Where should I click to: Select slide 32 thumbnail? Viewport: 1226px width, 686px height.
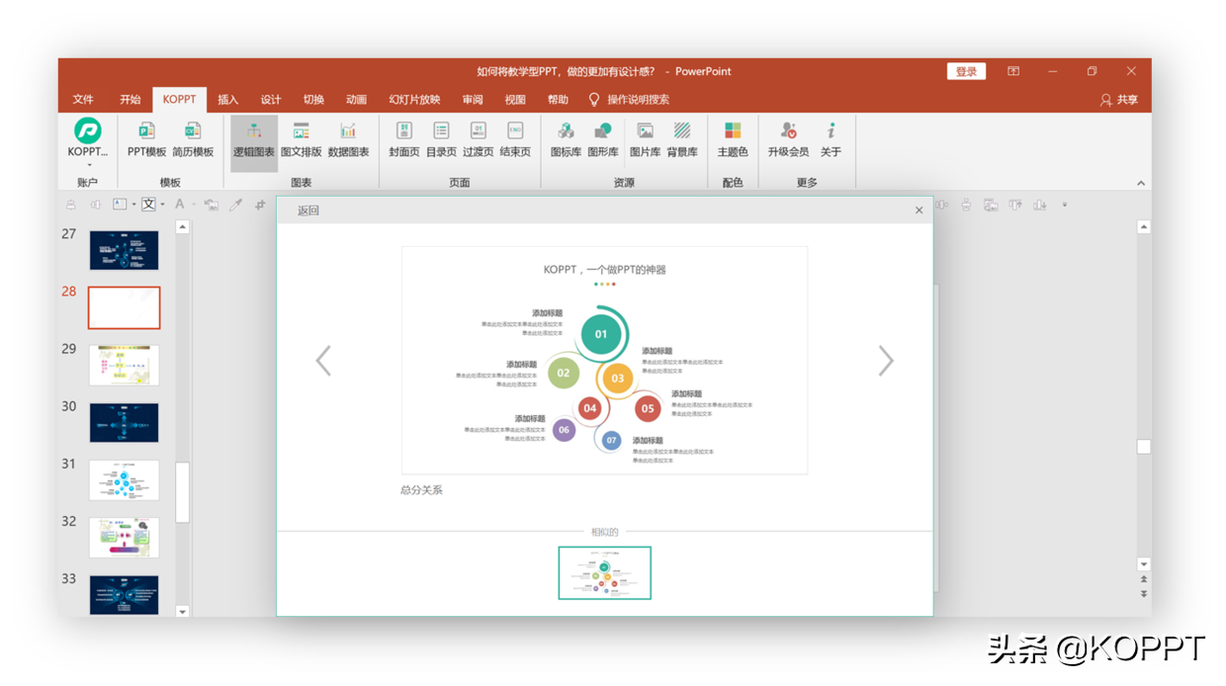tap(124, 538)
